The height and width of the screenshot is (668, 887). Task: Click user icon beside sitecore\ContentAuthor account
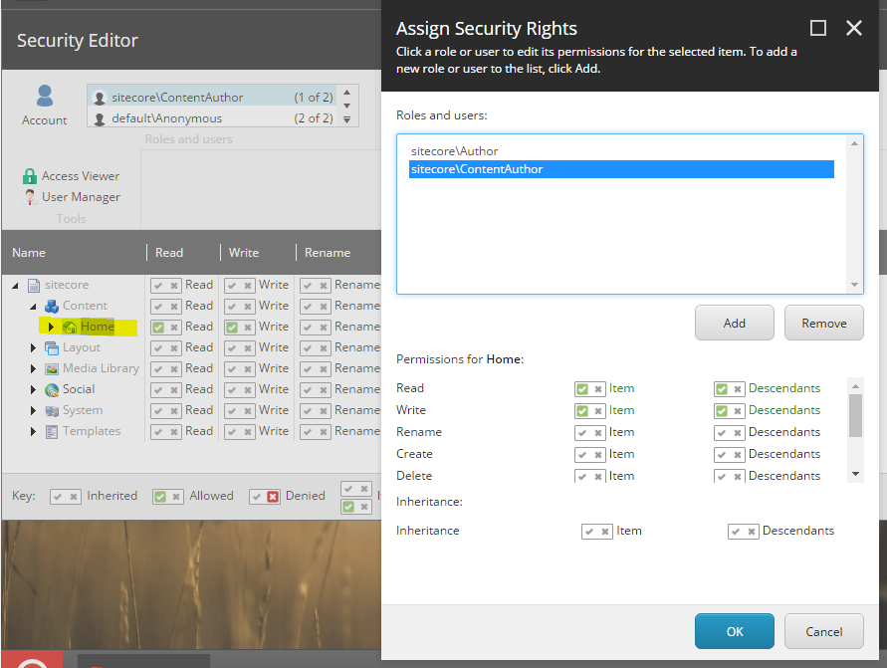[x=100, y=98]
